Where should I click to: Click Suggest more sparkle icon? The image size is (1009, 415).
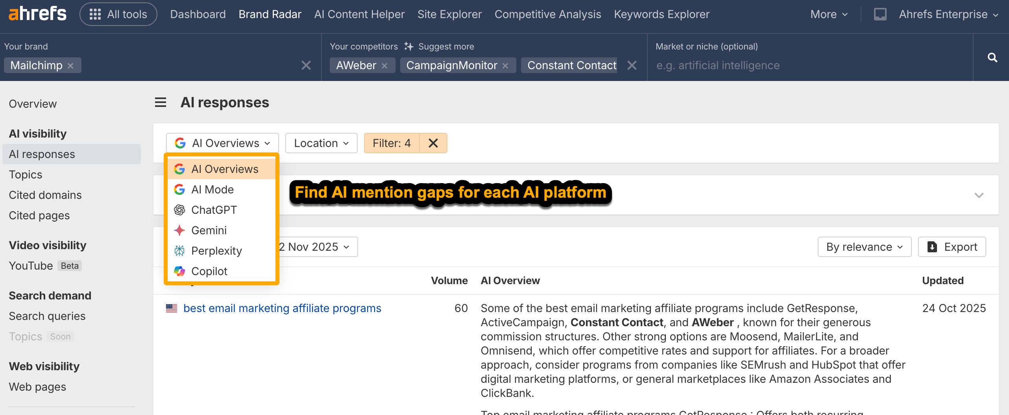pos(409,46)
